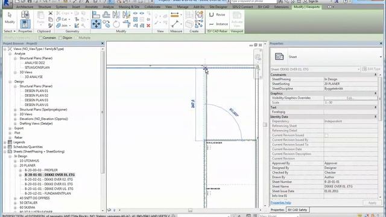The height and width of the screenshot is (217, 386).
Task: Click the Create Group icon
Action: (x=199, y=14)
